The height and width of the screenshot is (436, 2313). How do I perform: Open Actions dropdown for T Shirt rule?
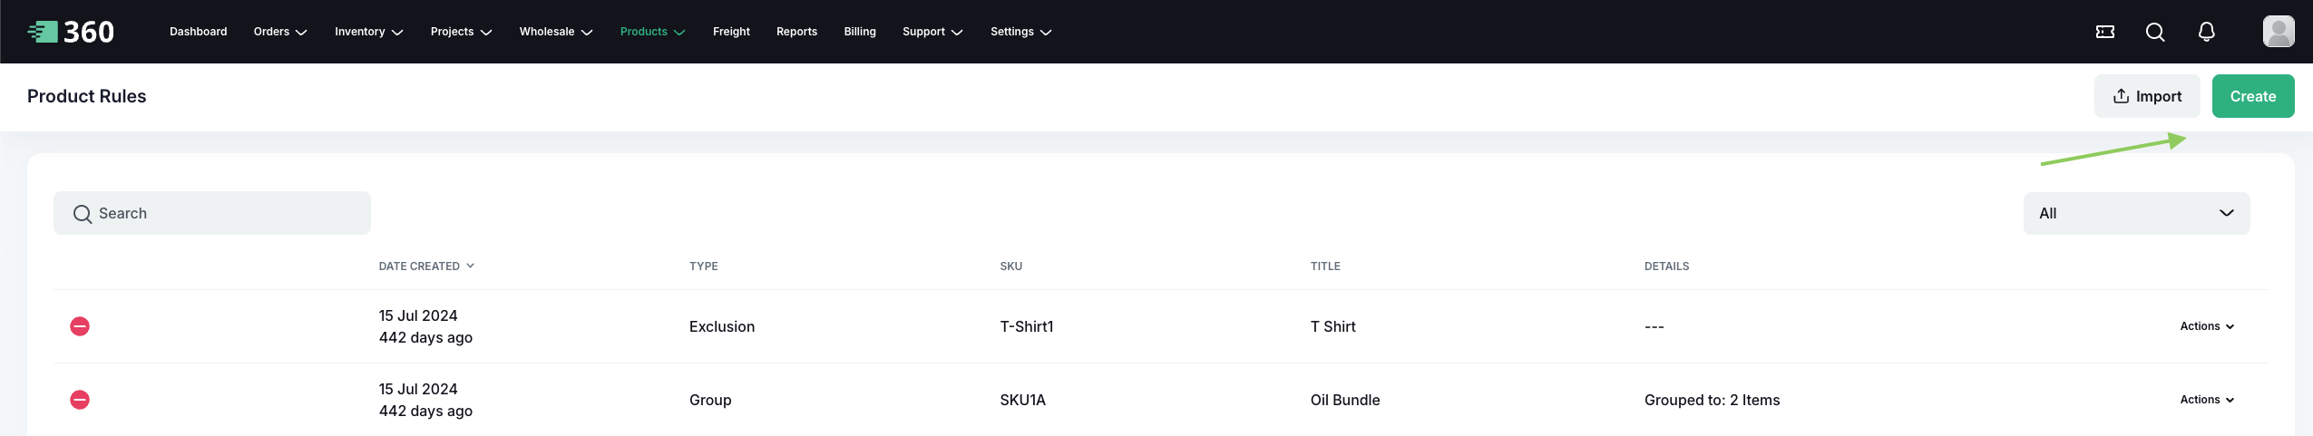pyautogui.click(x=2206, y=326)
